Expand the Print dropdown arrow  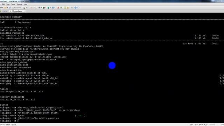(x=41, y=8)
